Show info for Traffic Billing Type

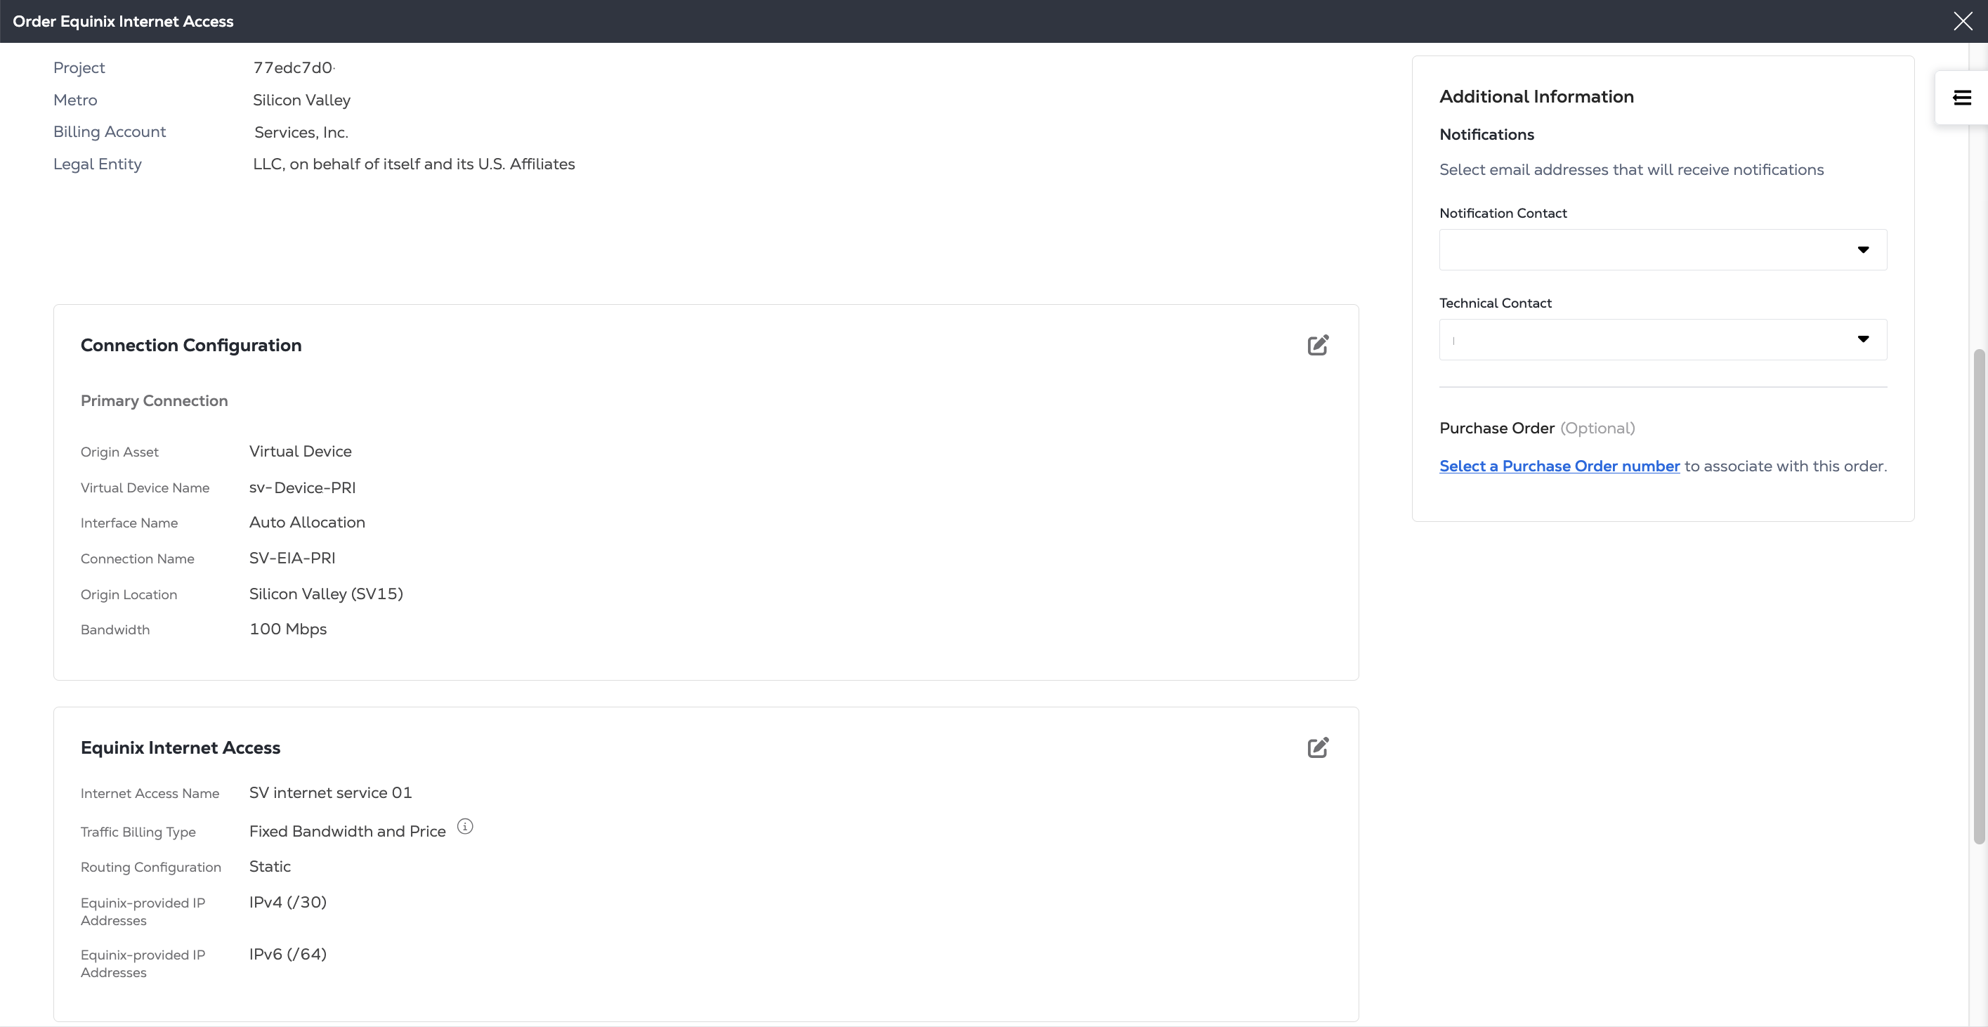(464, 828)
